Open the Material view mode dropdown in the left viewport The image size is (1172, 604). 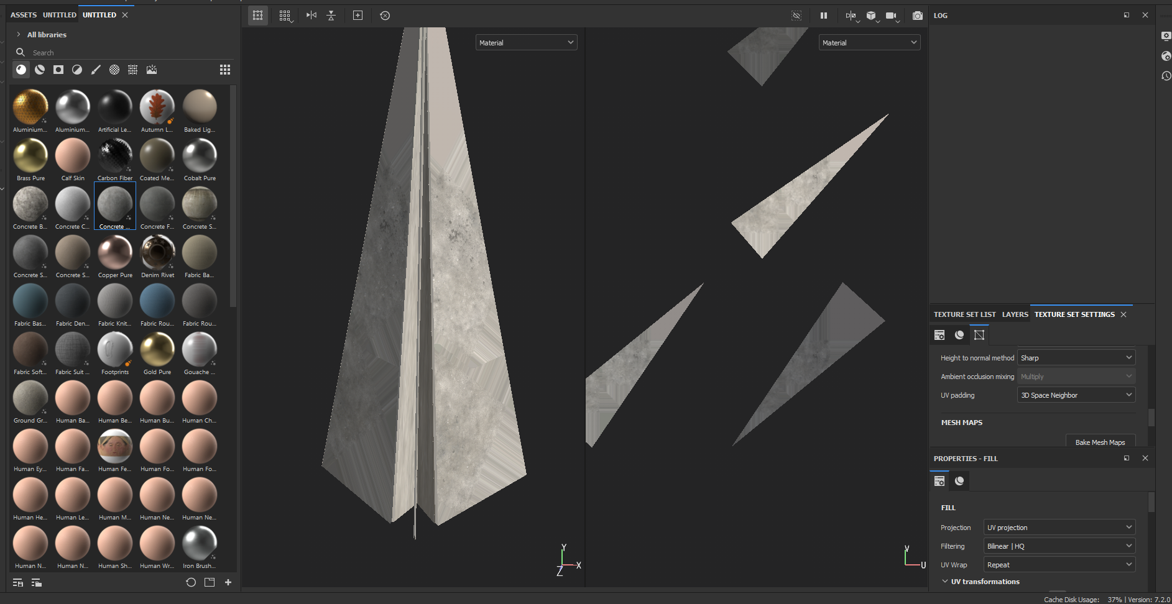(525, 42)
